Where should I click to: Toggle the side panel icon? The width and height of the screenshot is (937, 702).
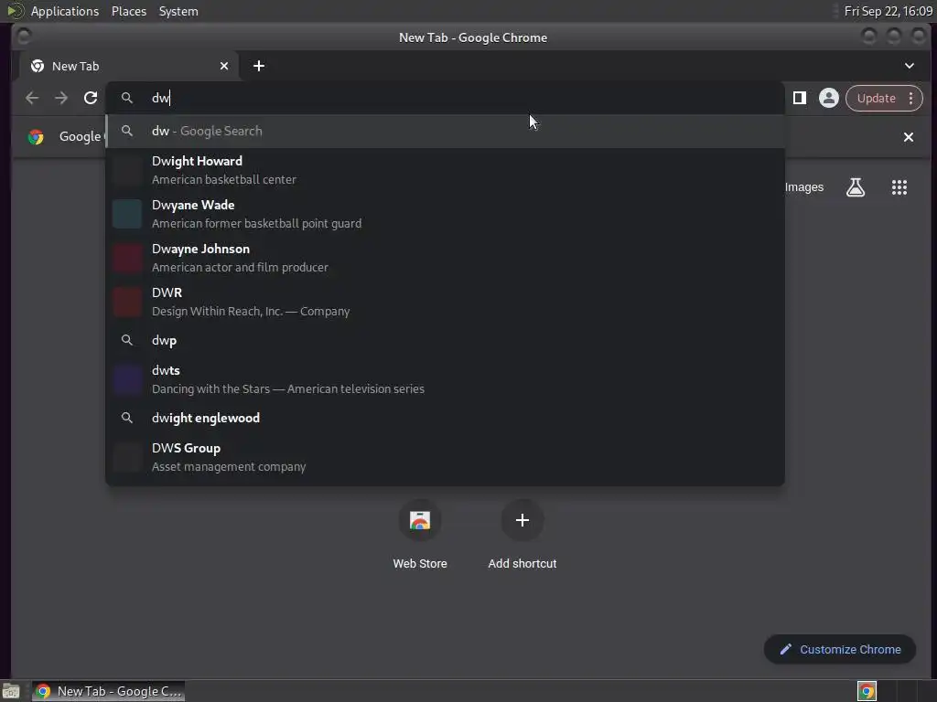point(799,98)
